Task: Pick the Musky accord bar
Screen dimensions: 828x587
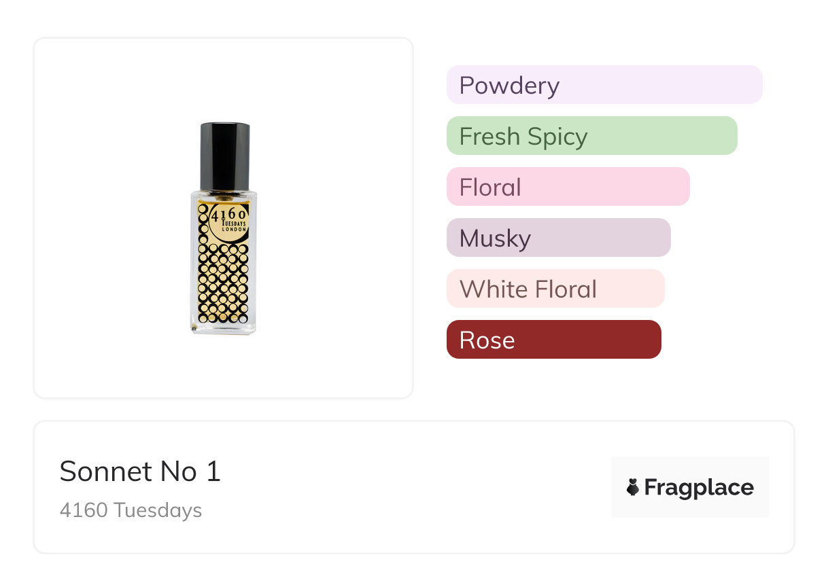Action: 558,238
